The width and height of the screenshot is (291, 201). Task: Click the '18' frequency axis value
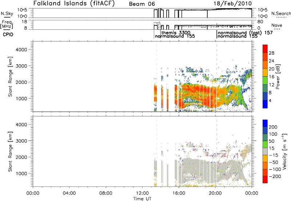24,22
